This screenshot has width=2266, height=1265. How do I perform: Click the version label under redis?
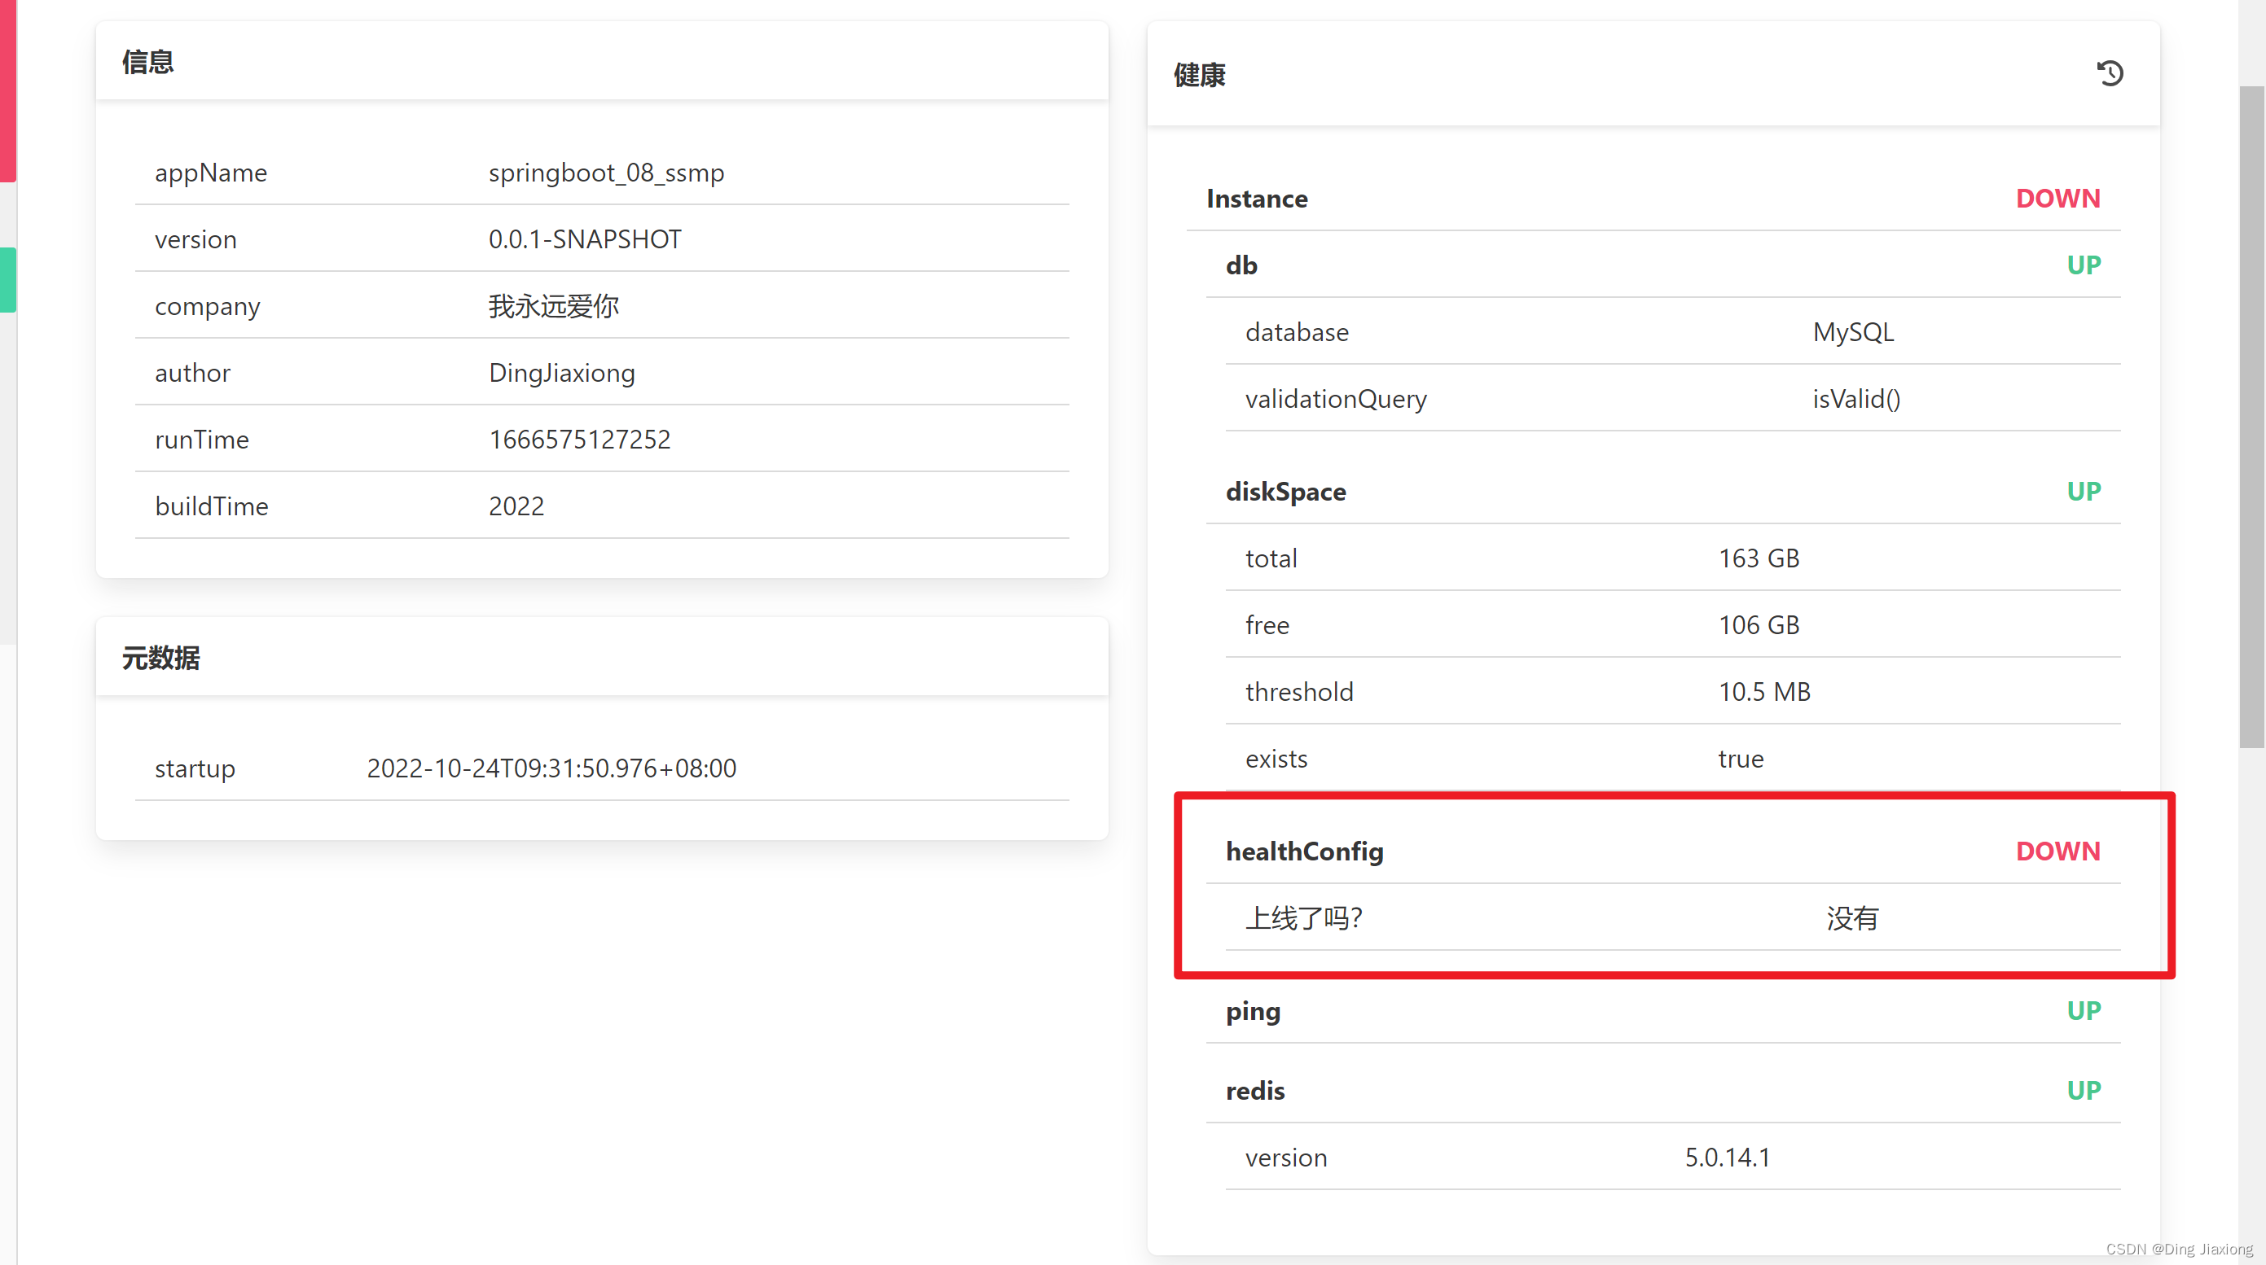coord(1286,1158)
